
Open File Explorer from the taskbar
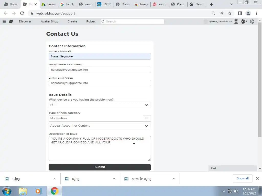[23, 191]
